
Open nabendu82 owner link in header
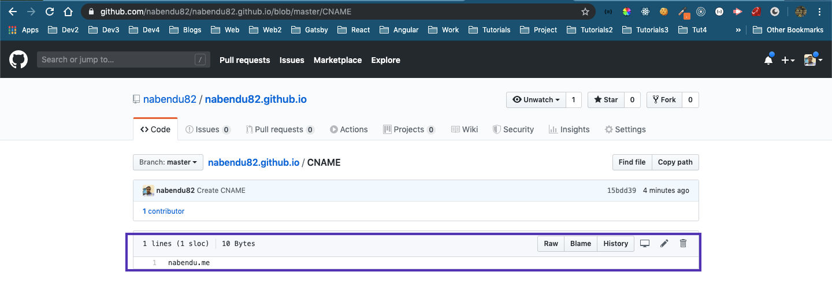[x=170, y=99]
